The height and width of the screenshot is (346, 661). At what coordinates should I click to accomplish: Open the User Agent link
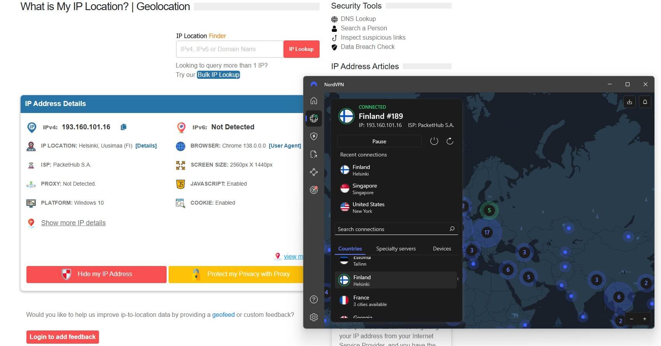click(x=285, y=146)
